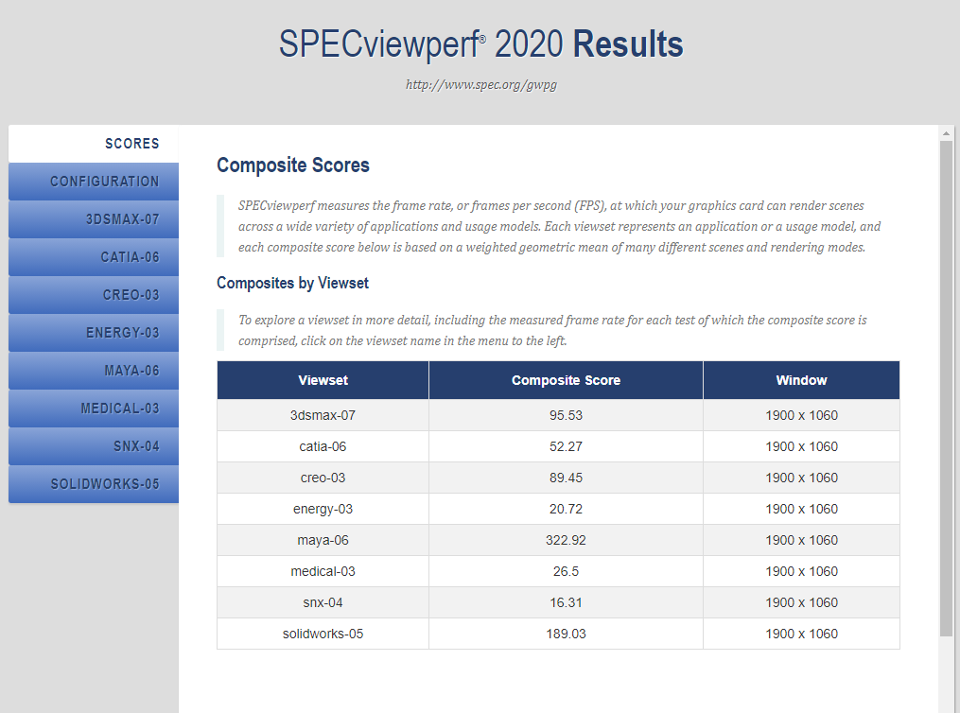Click the Composites by Viewset heading
This screenshot has height=713, width=960.
pos(292,284)
